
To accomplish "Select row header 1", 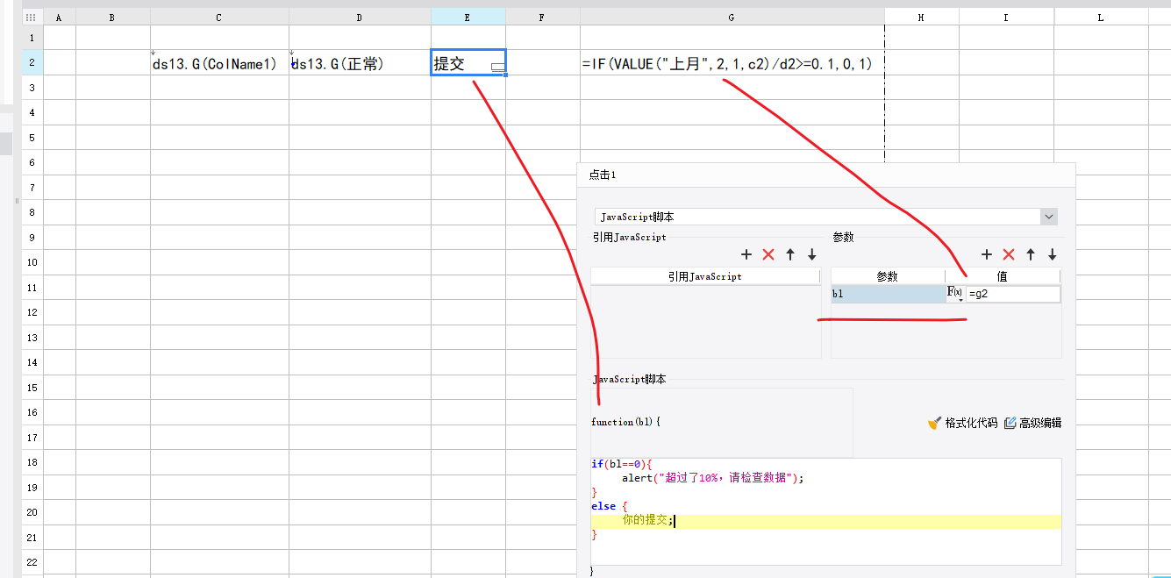I will [32, 38].
